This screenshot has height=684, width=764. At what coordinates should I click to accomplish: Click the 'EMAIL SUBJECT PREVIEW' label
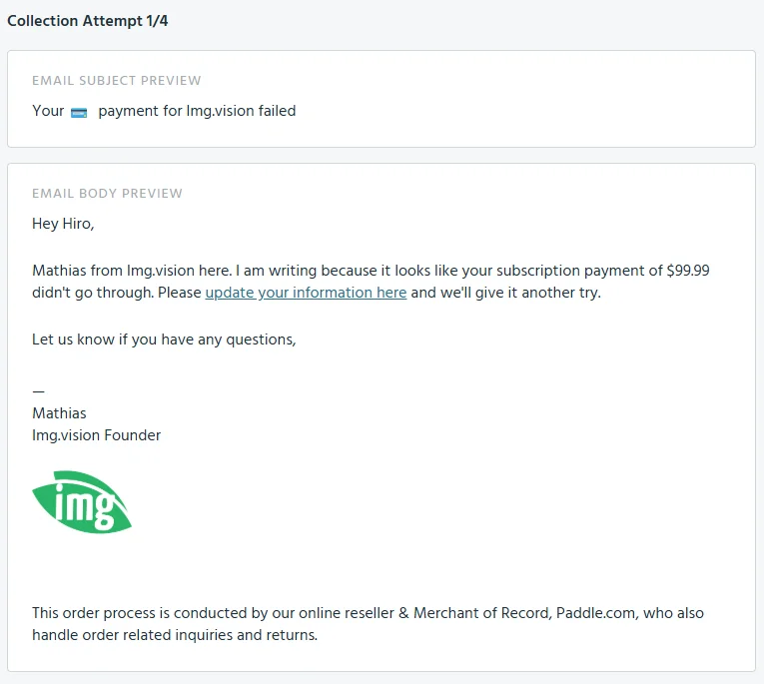pos(117,81)
